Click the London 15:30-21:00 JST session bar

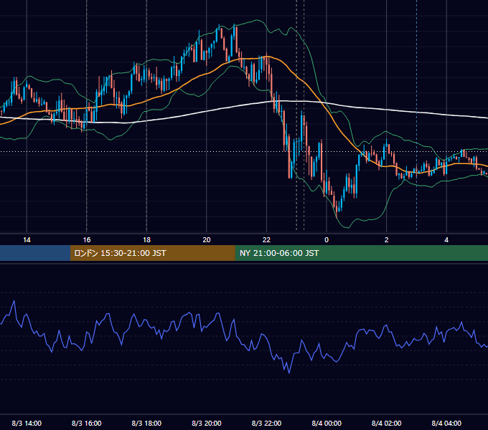coord(152,253)
